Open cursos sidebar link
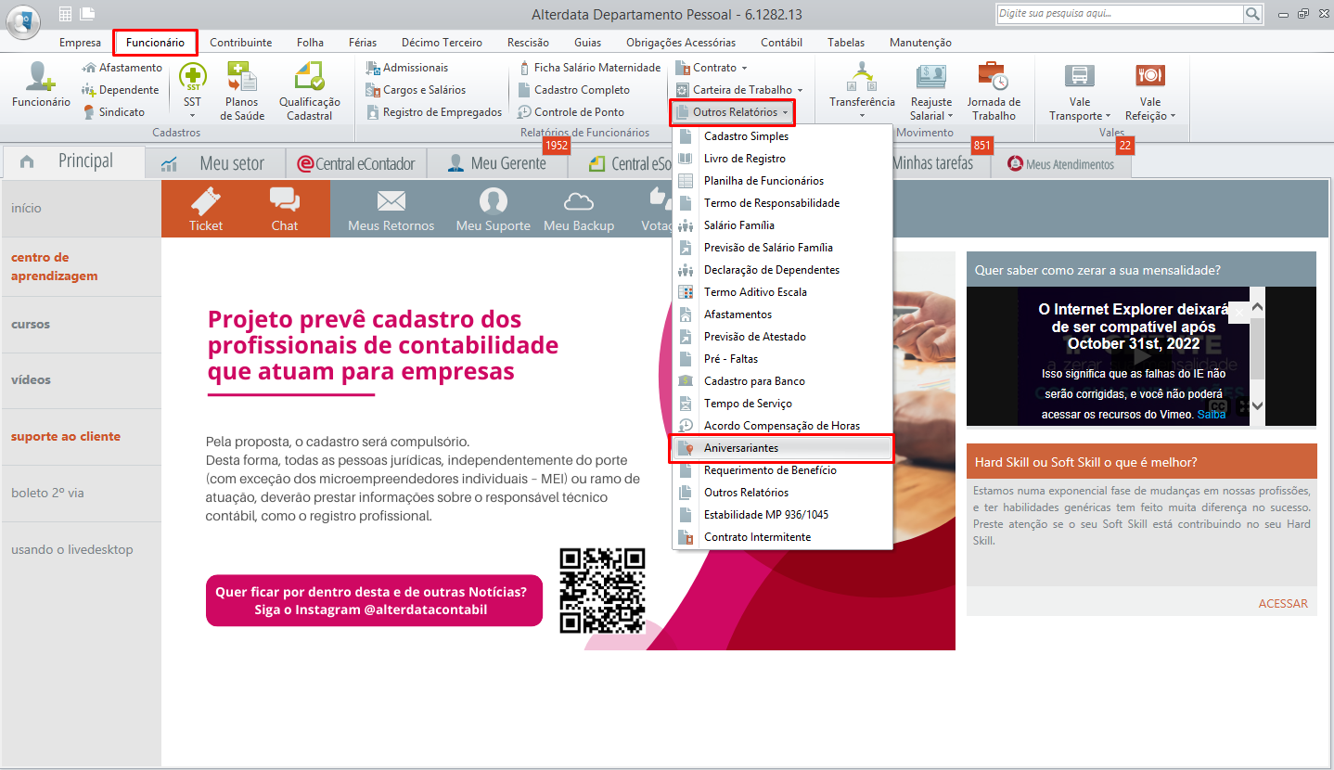Image resolution: width=1334 pixels, height=770 pixels. (31, 324)
